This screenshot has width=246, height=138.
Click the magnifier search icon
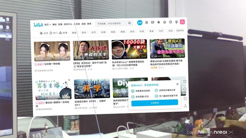point(130,23)
